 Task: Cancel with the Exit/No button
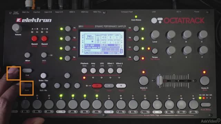(x=44, y=85)
